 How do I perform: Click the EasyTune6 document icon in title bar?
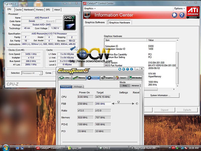[x=120, y=69]
